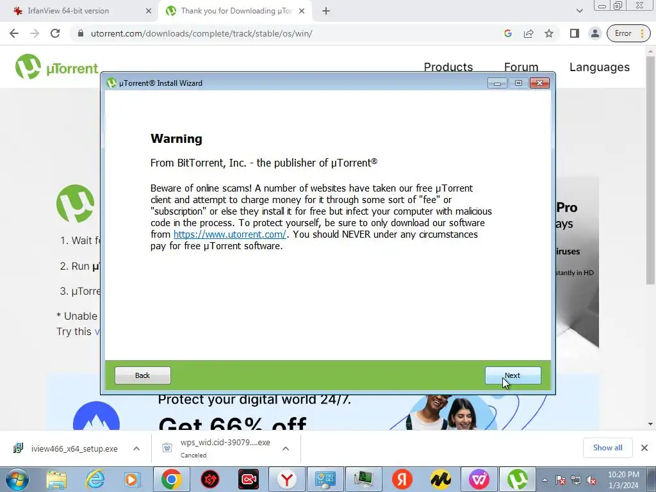Click the page's vertical scrollbar

[651, 170]
